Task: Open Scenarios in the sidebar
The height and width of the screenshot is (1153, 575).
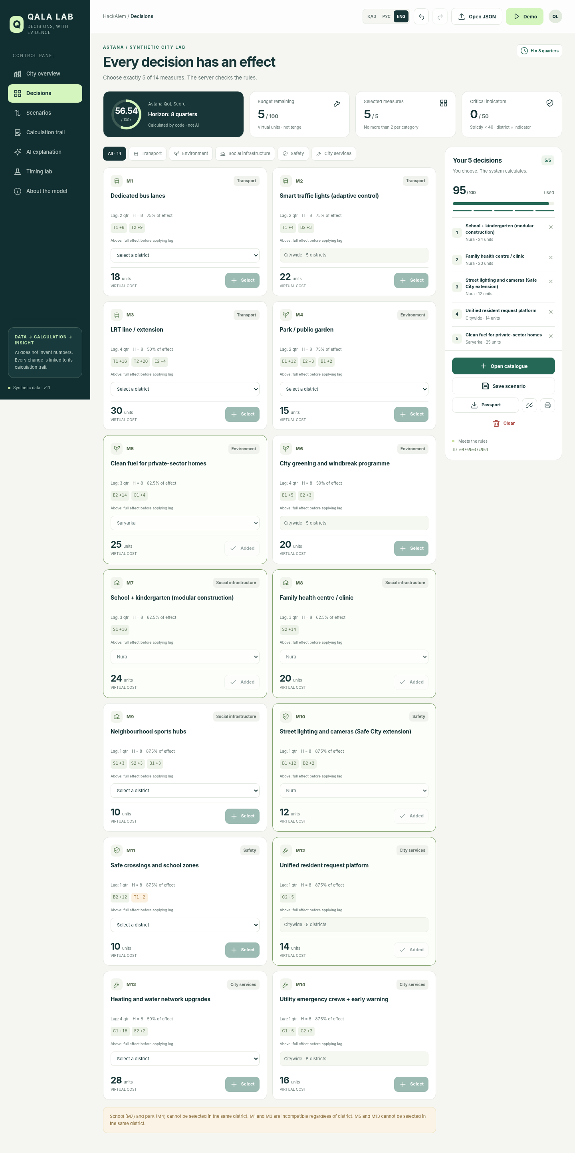Action: [45, 113]
